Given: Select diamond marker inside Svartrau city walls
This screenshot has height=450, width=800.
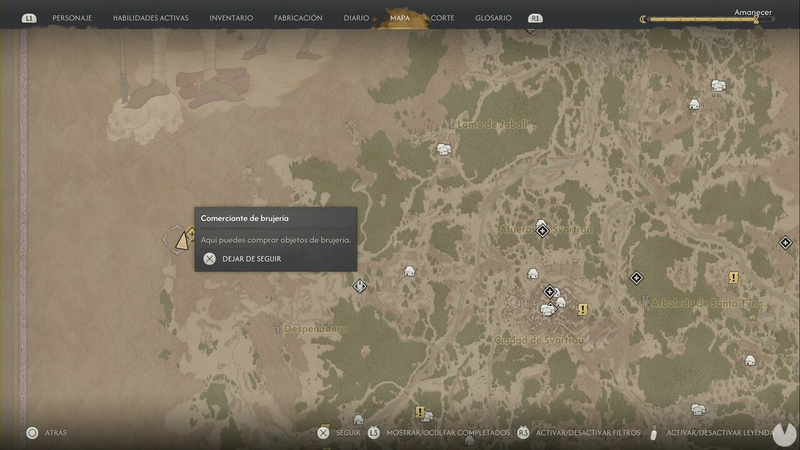Looking at the screenshot, I should pos(549,292).
